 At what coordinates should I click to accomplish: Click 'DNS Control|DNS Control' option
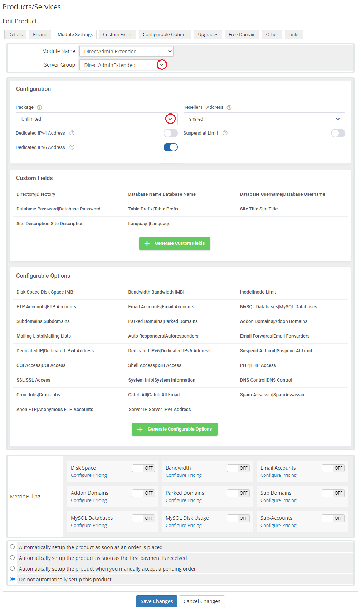(266, 380)
